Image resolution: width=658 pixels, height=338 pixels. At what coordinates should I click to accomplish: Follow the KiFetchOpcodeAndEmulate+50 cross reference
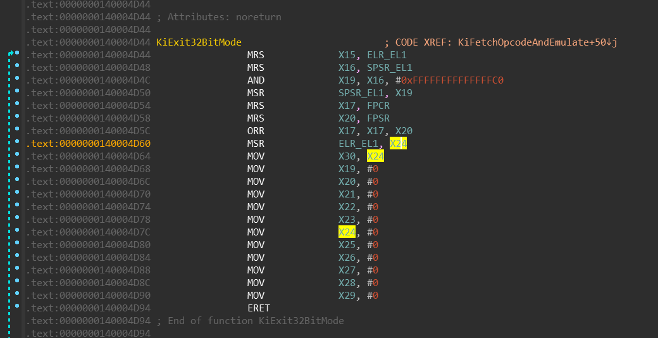(x=538, y=42)
